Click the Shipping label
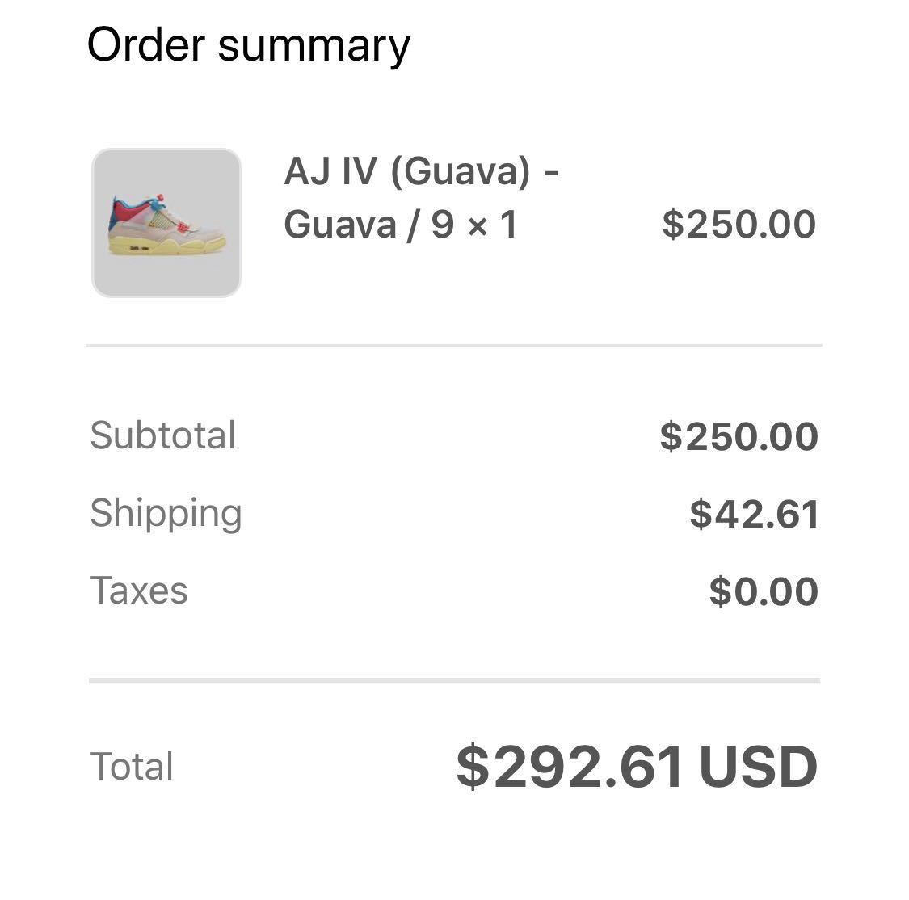The height and width of the screenshot is (900, 909). (166, 513)
